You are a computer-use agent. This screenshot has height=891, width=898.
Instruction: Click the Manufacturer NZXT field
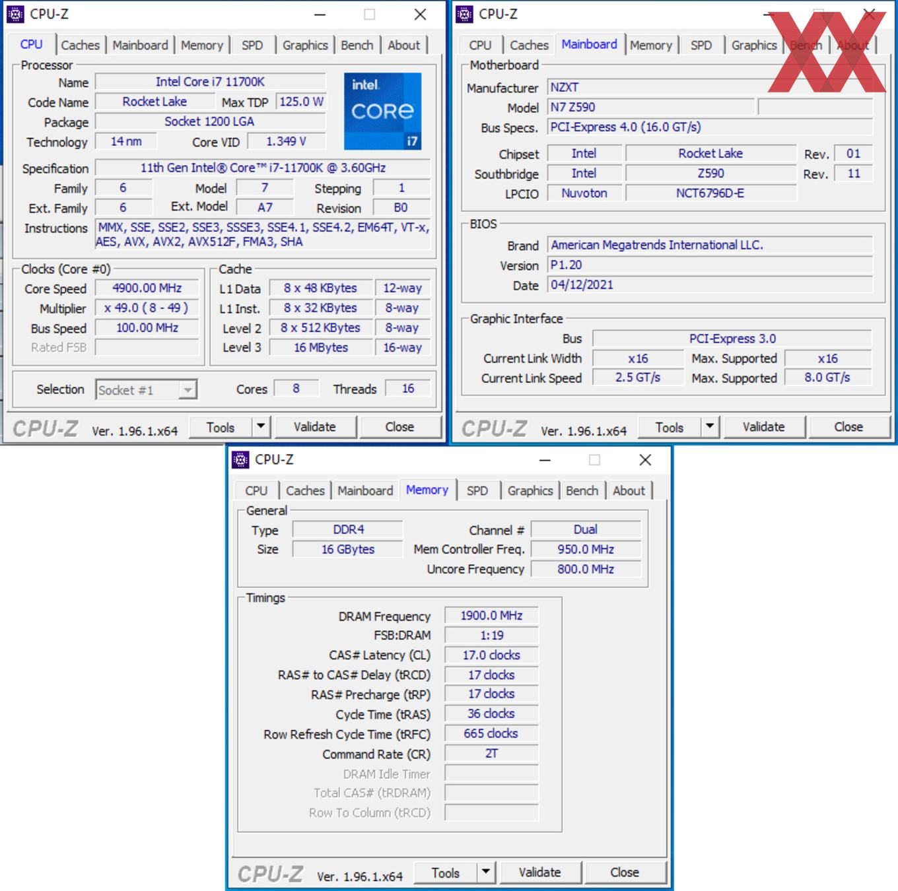point(710,88)
